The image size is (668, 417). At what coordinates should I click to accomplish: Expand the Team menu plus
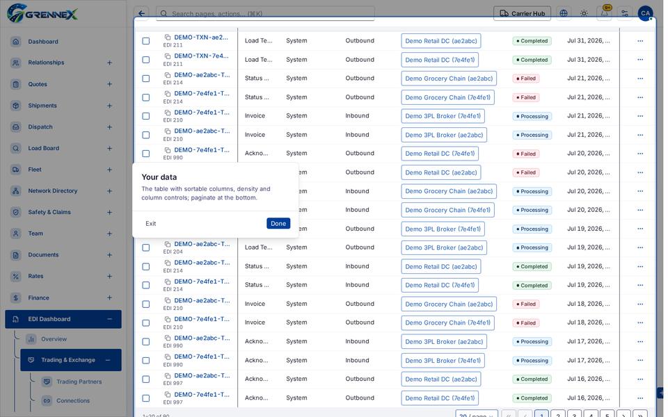(109, 234)
